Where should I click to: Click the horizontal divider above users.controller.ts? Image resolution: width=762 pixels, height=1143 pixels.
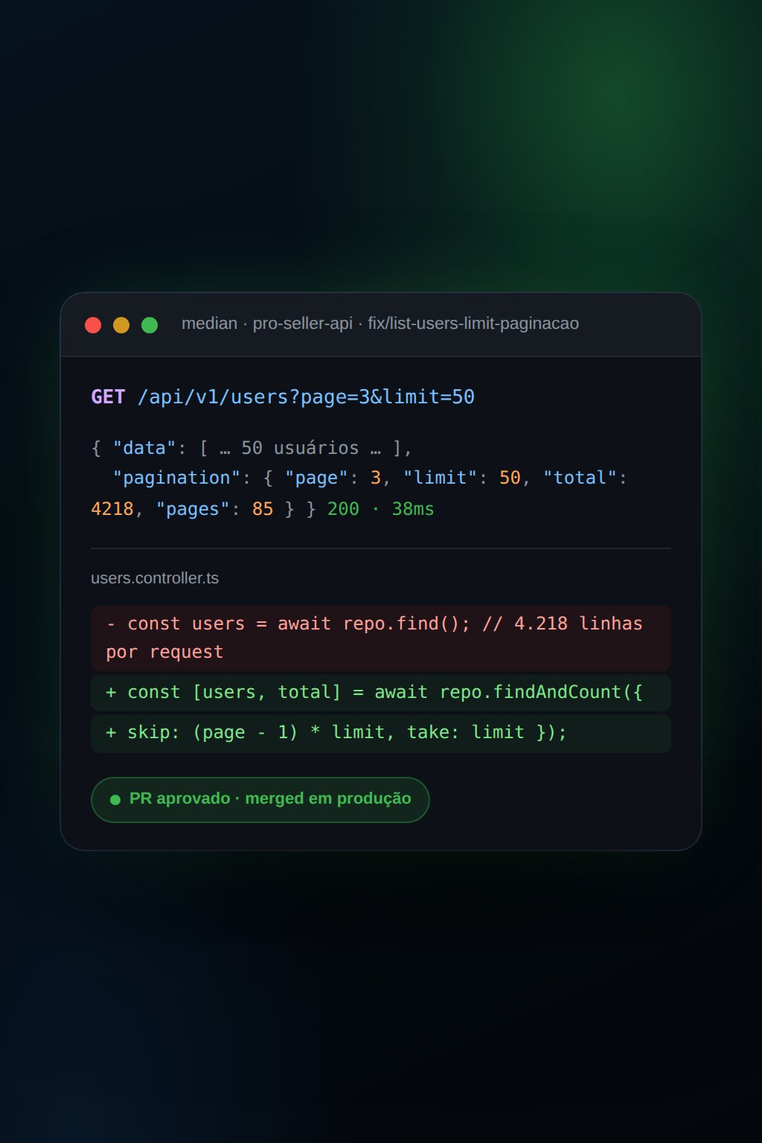click(381, 548)
